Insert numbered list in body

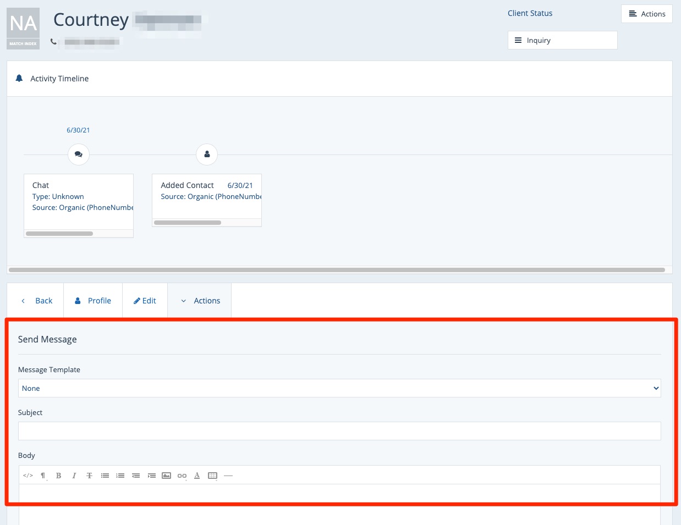[120, 476]
